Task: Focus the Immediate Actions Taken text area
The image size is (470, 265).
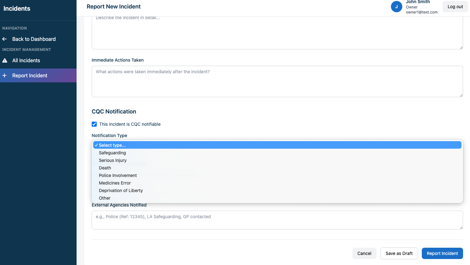Action: [277, 81]
